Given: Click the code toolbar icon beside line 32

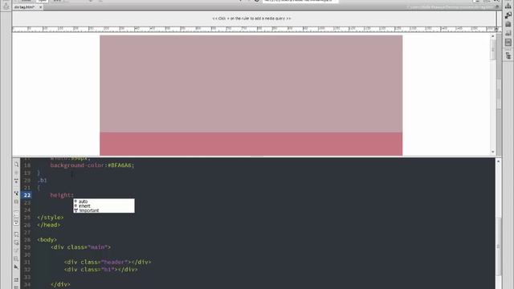Looking at the screenshot, I should [x=16, y=267].
